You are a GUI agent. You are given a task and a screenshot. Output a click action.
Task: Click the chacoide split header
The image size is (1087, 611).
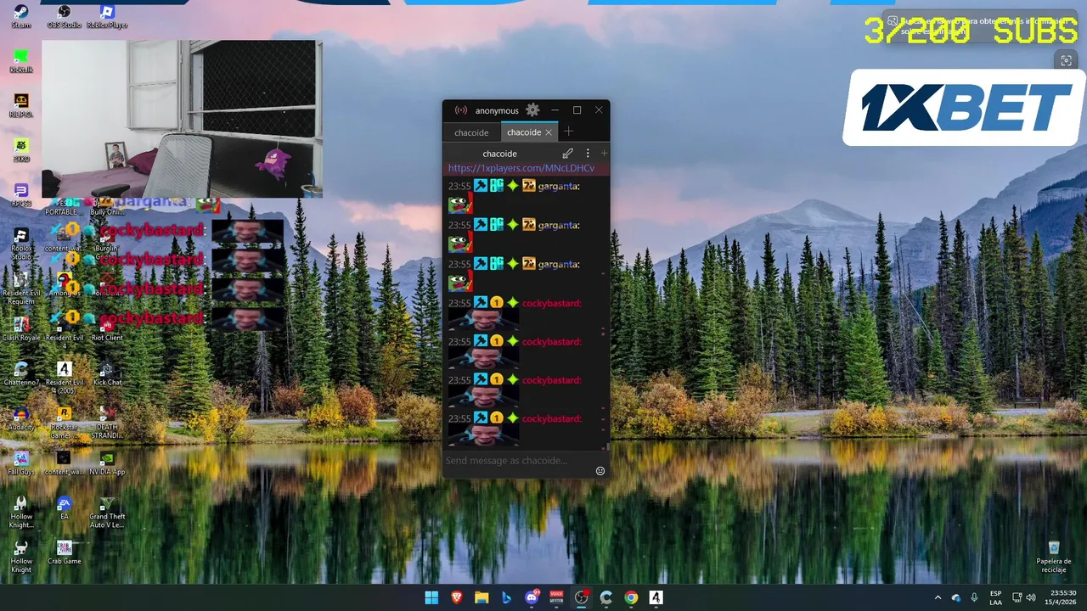pyautogui.click(x=499, y=154)
